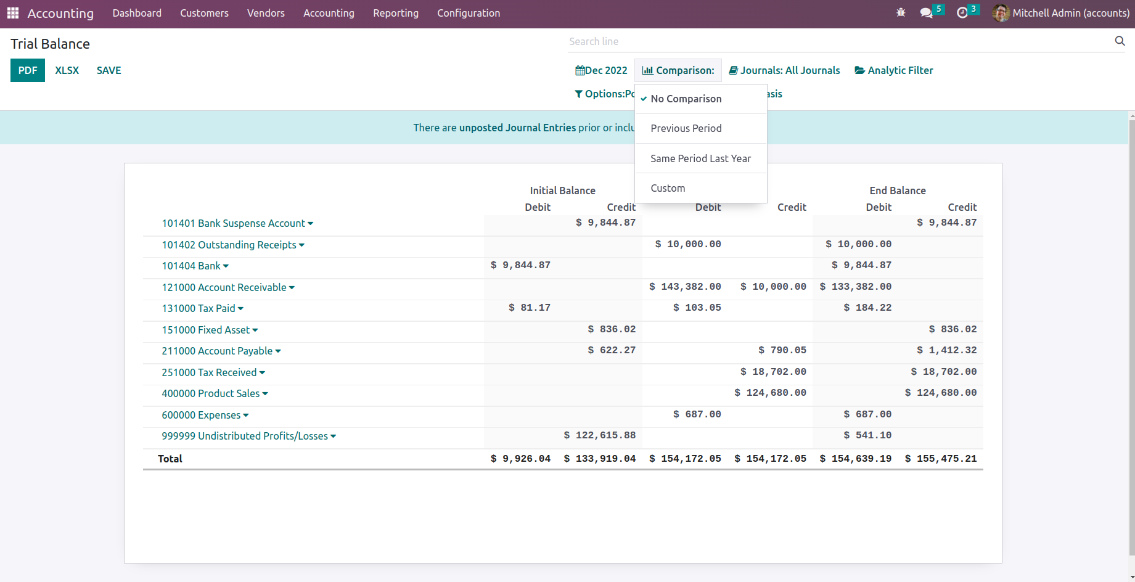Expand 600000 Expenses
Screen dimensions: 1135x582
point(205,415)
